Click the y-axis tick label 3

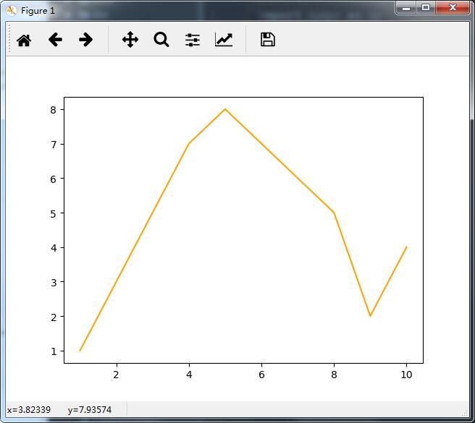click(54, 283)
